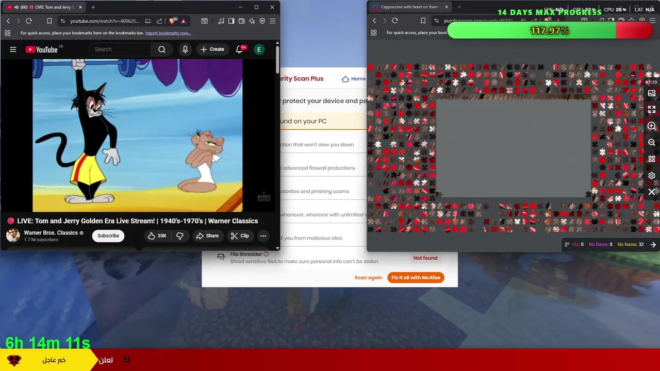Toggle fullscreen in the puzzle
The image size is (660, 371).
pyautogui.click(x=652, y=110)
